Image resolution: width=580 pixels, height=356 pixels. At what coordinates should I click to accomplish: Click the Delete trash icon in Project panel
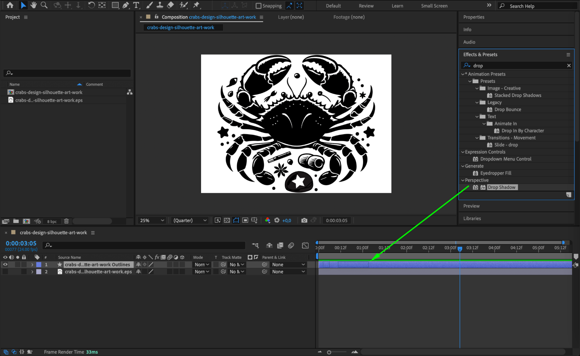pyautogui.click(x=66, y=221)
